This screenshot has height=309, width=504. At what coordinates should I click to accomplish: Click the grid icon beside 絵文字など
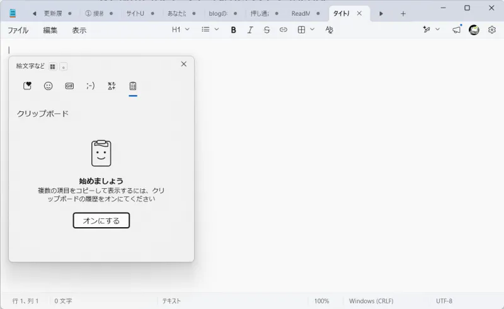click(53, 67)
